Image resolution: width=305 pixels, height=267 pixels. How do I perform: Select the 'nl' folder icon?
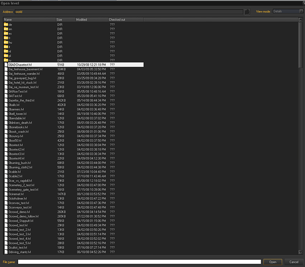pyautogui.click(x=6, y=51)
